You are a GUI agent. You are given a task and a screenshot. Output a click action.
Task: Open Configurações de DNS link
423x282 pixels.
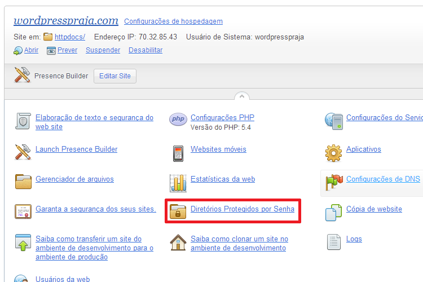[383, 179]
